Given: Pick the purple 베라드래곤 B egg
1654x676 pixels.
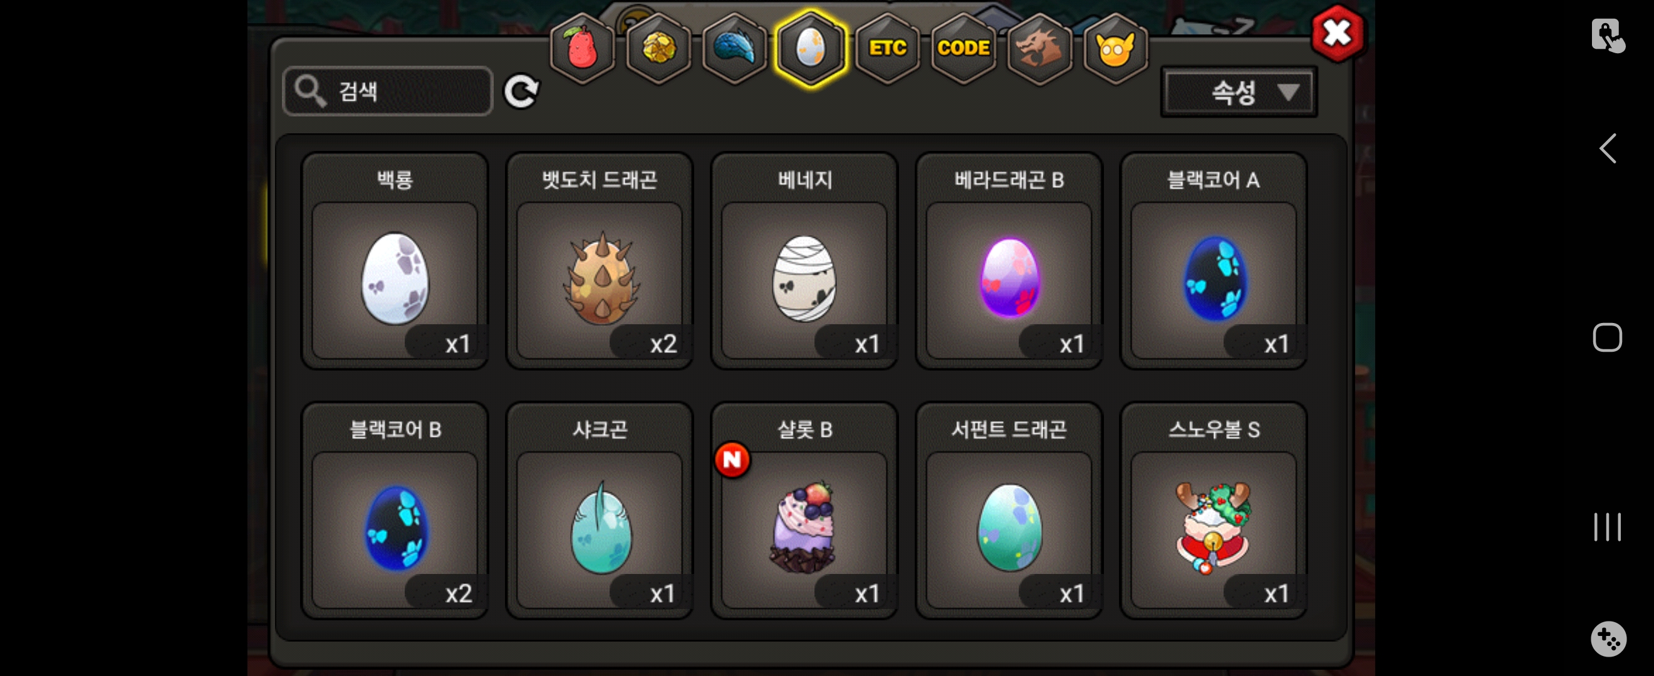Looking at the screenshot, I should click(1009, 260).
